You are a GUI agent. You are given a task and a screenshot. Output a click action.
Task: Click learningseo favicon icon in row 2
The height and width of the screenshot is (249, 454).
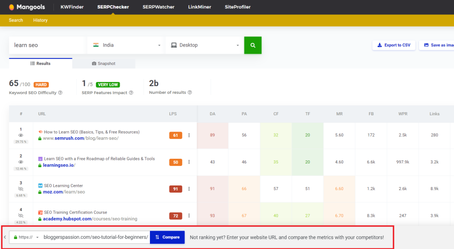[x=40, y=159]
